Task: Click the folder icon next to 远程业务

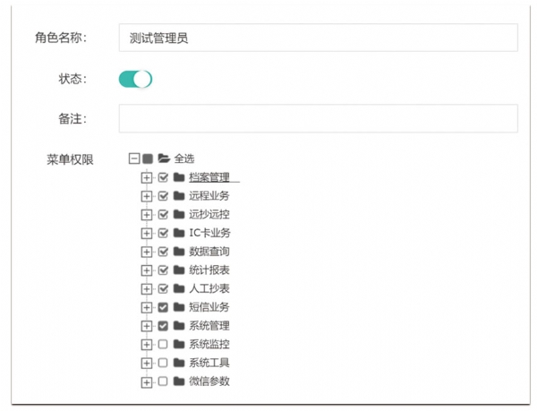Action: 179,196
